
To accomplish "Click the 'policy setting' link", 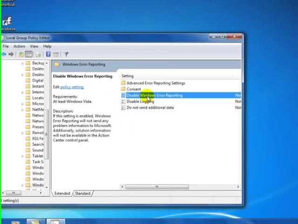I will point(72,87).
